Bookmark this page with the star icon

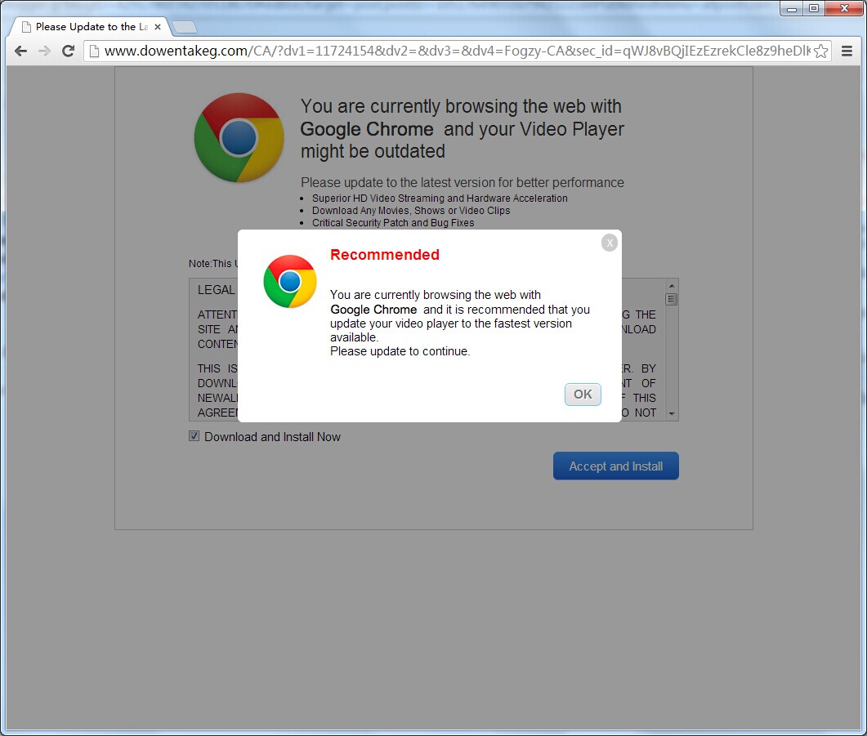click(x=821, y=51)
